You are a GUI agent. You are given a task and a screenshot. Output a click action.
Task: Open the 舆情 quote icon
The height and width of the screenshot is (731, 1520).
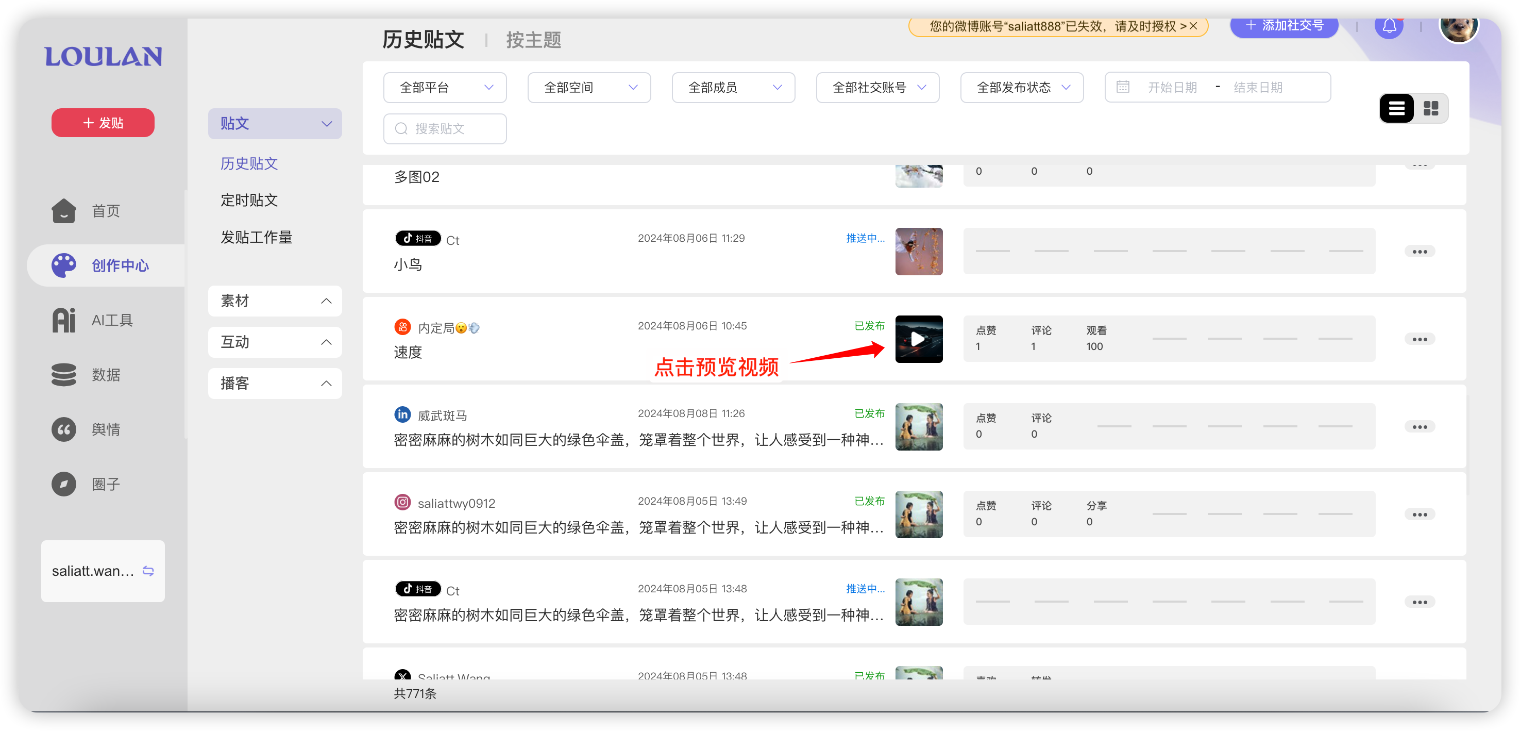[x=64, y=429]
